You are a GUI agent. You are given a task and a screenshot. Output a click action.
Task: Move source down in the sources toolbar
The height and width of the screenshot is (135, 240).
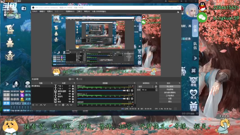click(x=71, y=105)
